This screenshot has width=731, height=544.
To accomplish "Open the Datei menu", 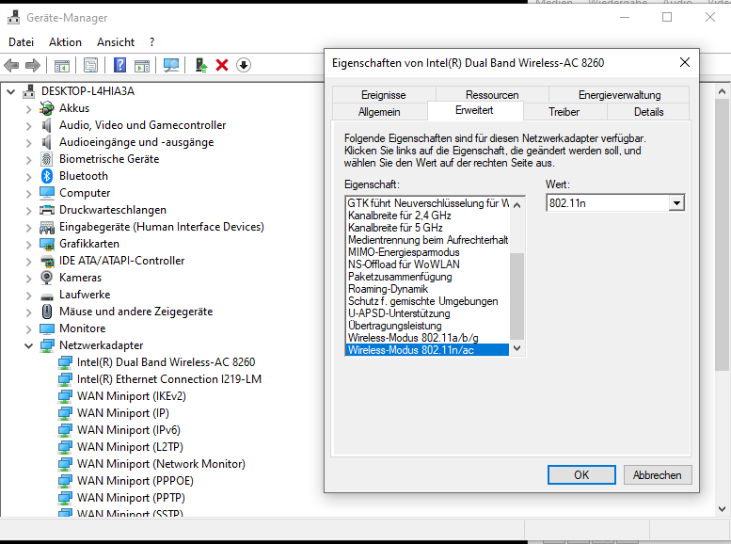I will (21, 42).
